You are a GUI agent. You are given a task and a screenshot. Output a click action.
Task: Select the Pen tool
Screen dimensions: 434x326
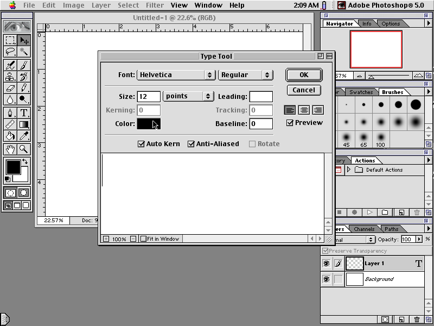click(10, 113)
